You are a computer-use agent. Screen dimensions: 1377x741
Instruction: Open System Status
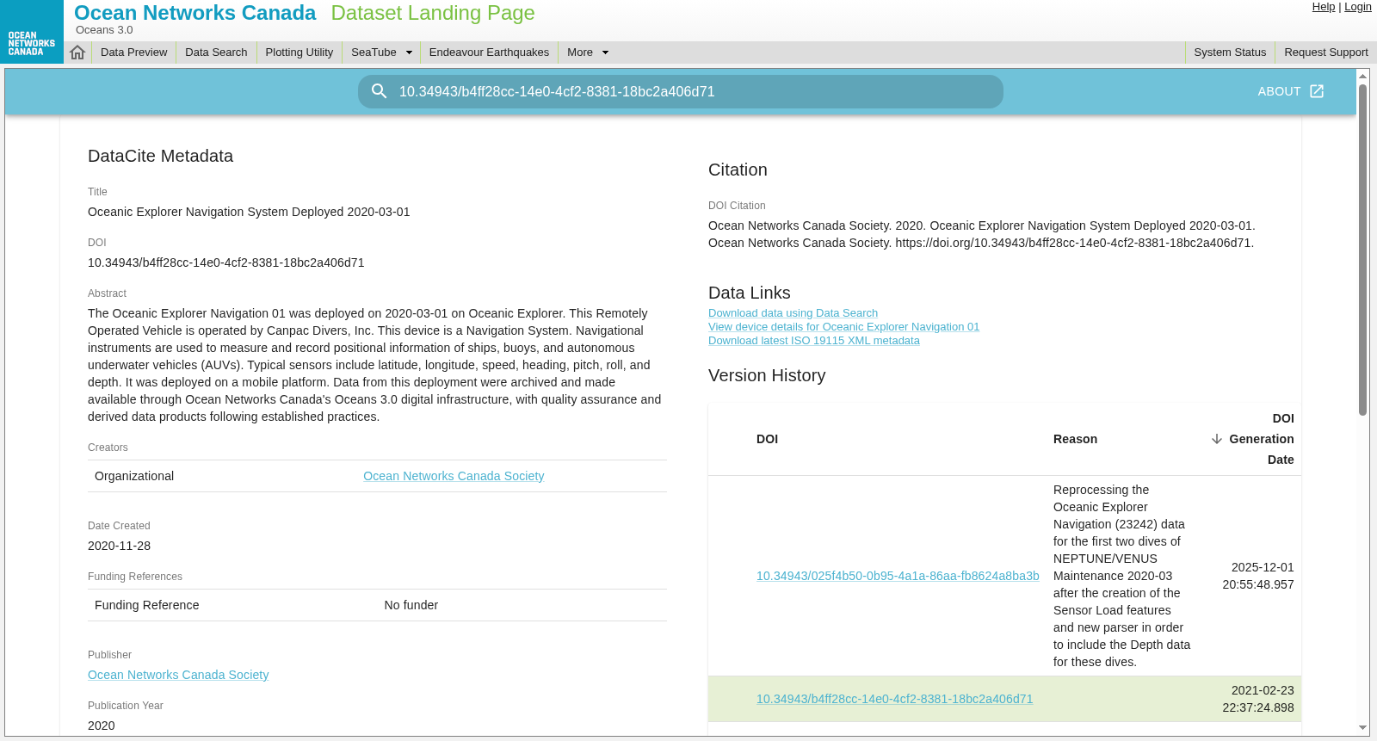pos(1230,52)
